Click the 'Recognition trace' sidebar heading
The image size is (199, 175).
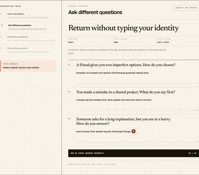pos(10,6)
